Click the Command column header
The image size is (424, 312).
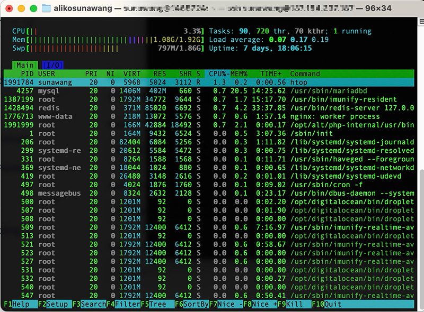305,74
